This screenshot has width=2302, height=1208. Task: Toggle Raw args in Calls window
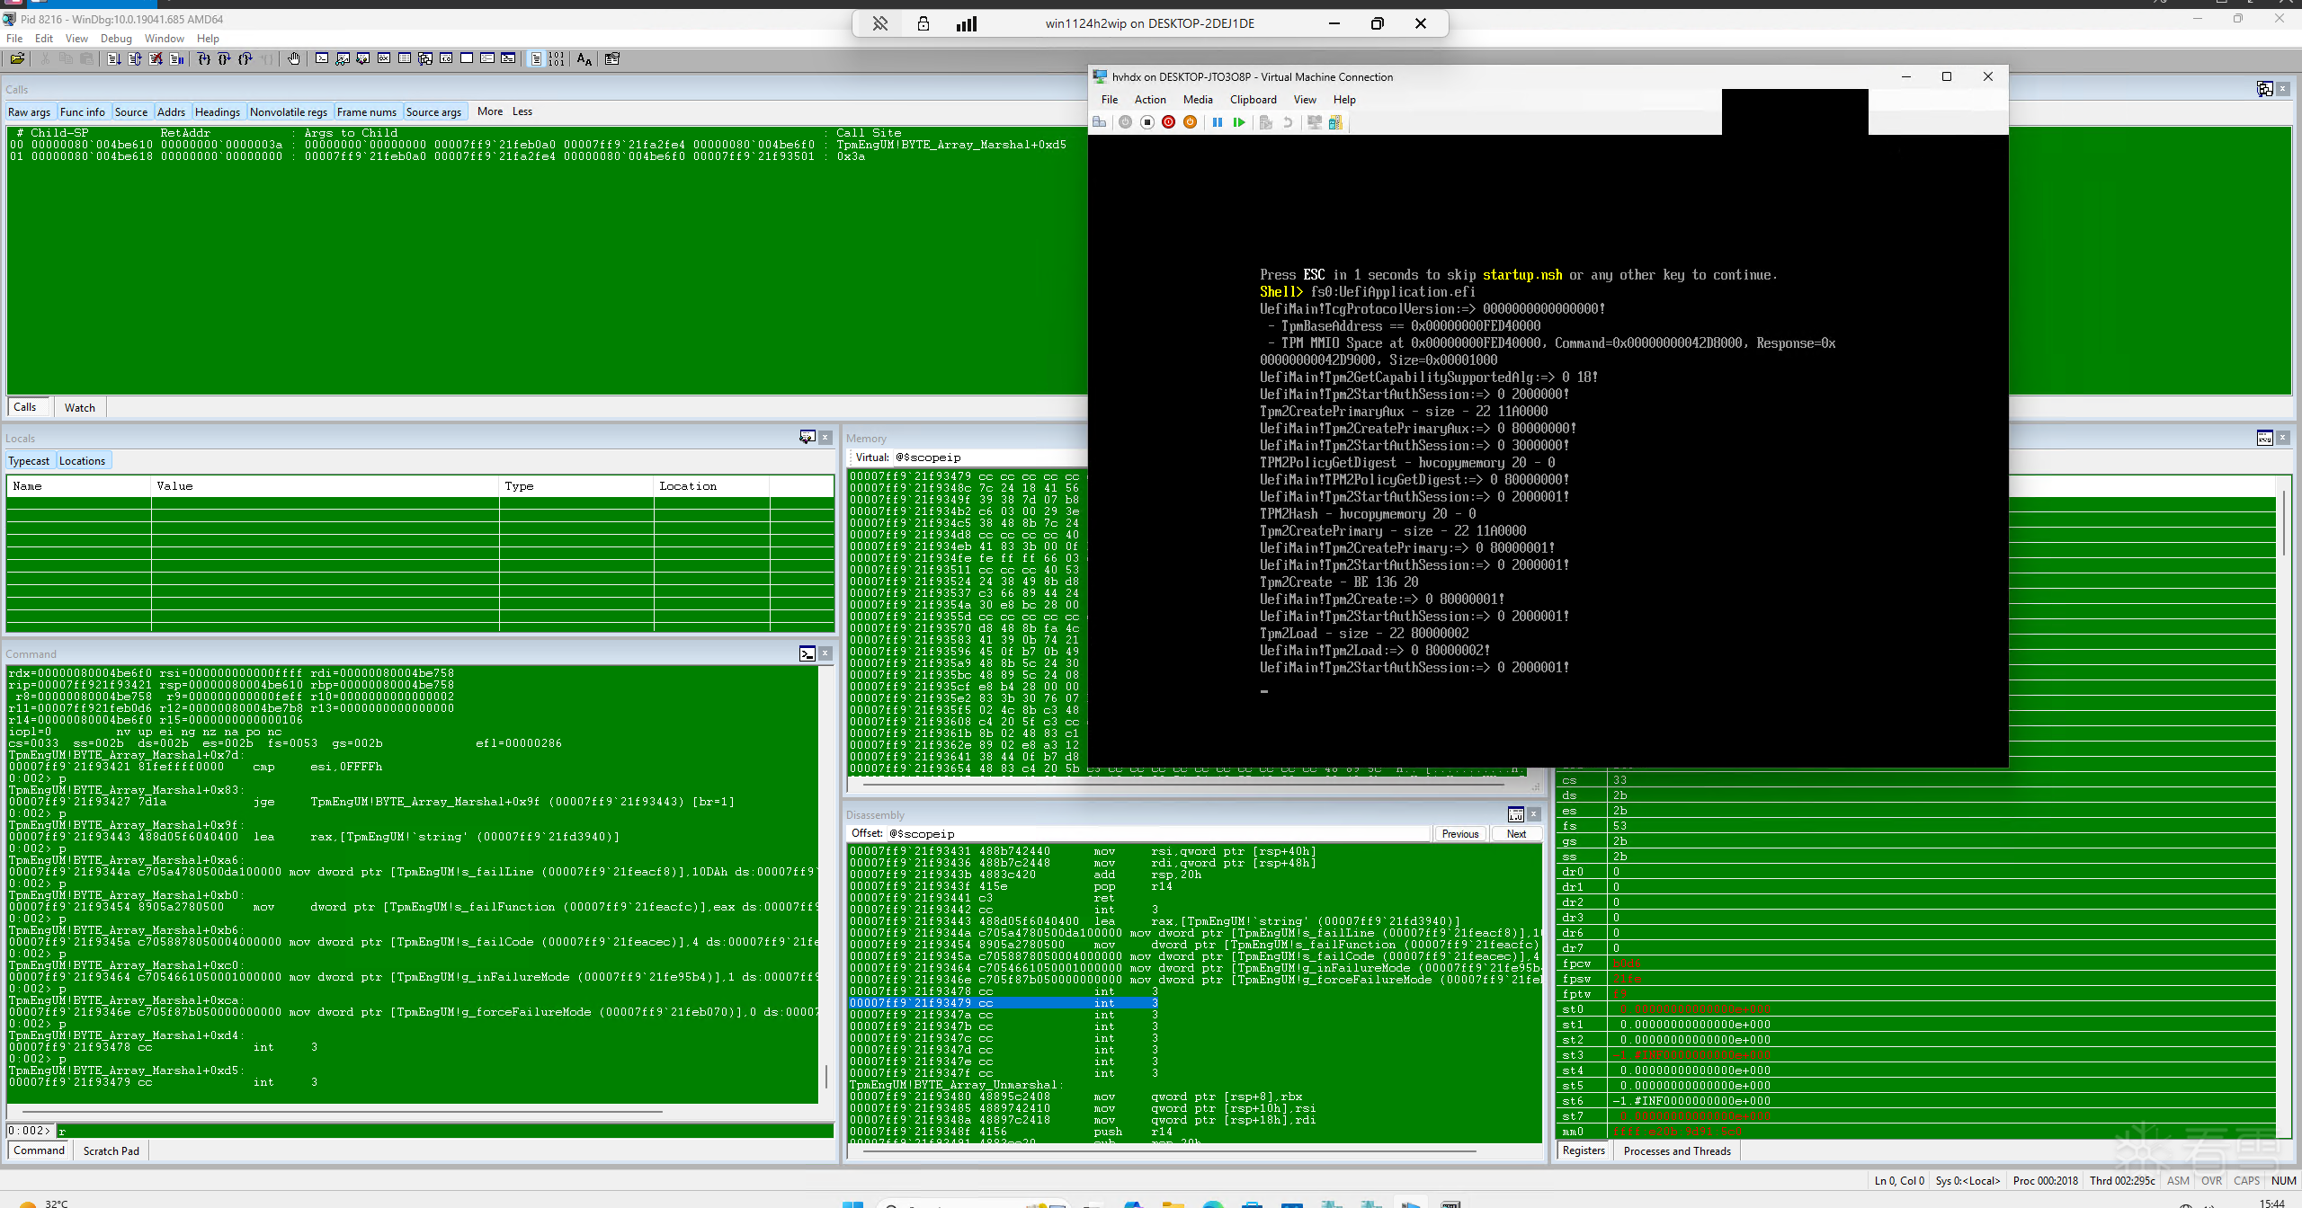click(x=30, y=111)
